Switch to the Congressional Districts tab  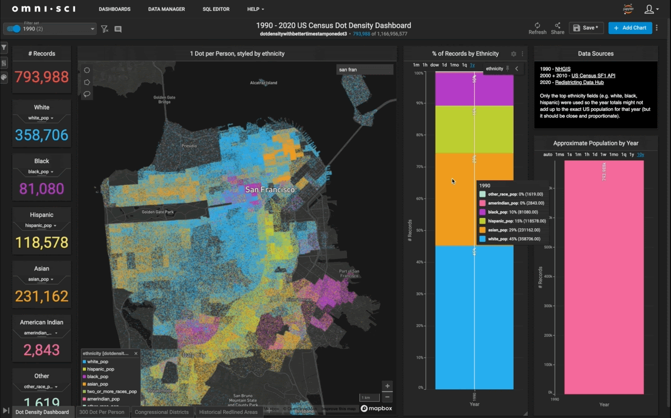click(x=161, y=412)
